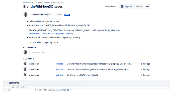Open Jenkinsfile diff options ellipsis
Viewport: 173px width, 92px height.
click(x=166, y=83)
